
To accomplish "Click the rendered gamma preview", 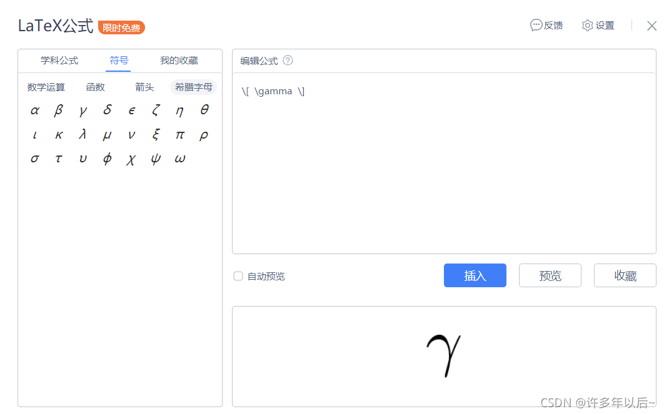I will click(x=443, y=355).
